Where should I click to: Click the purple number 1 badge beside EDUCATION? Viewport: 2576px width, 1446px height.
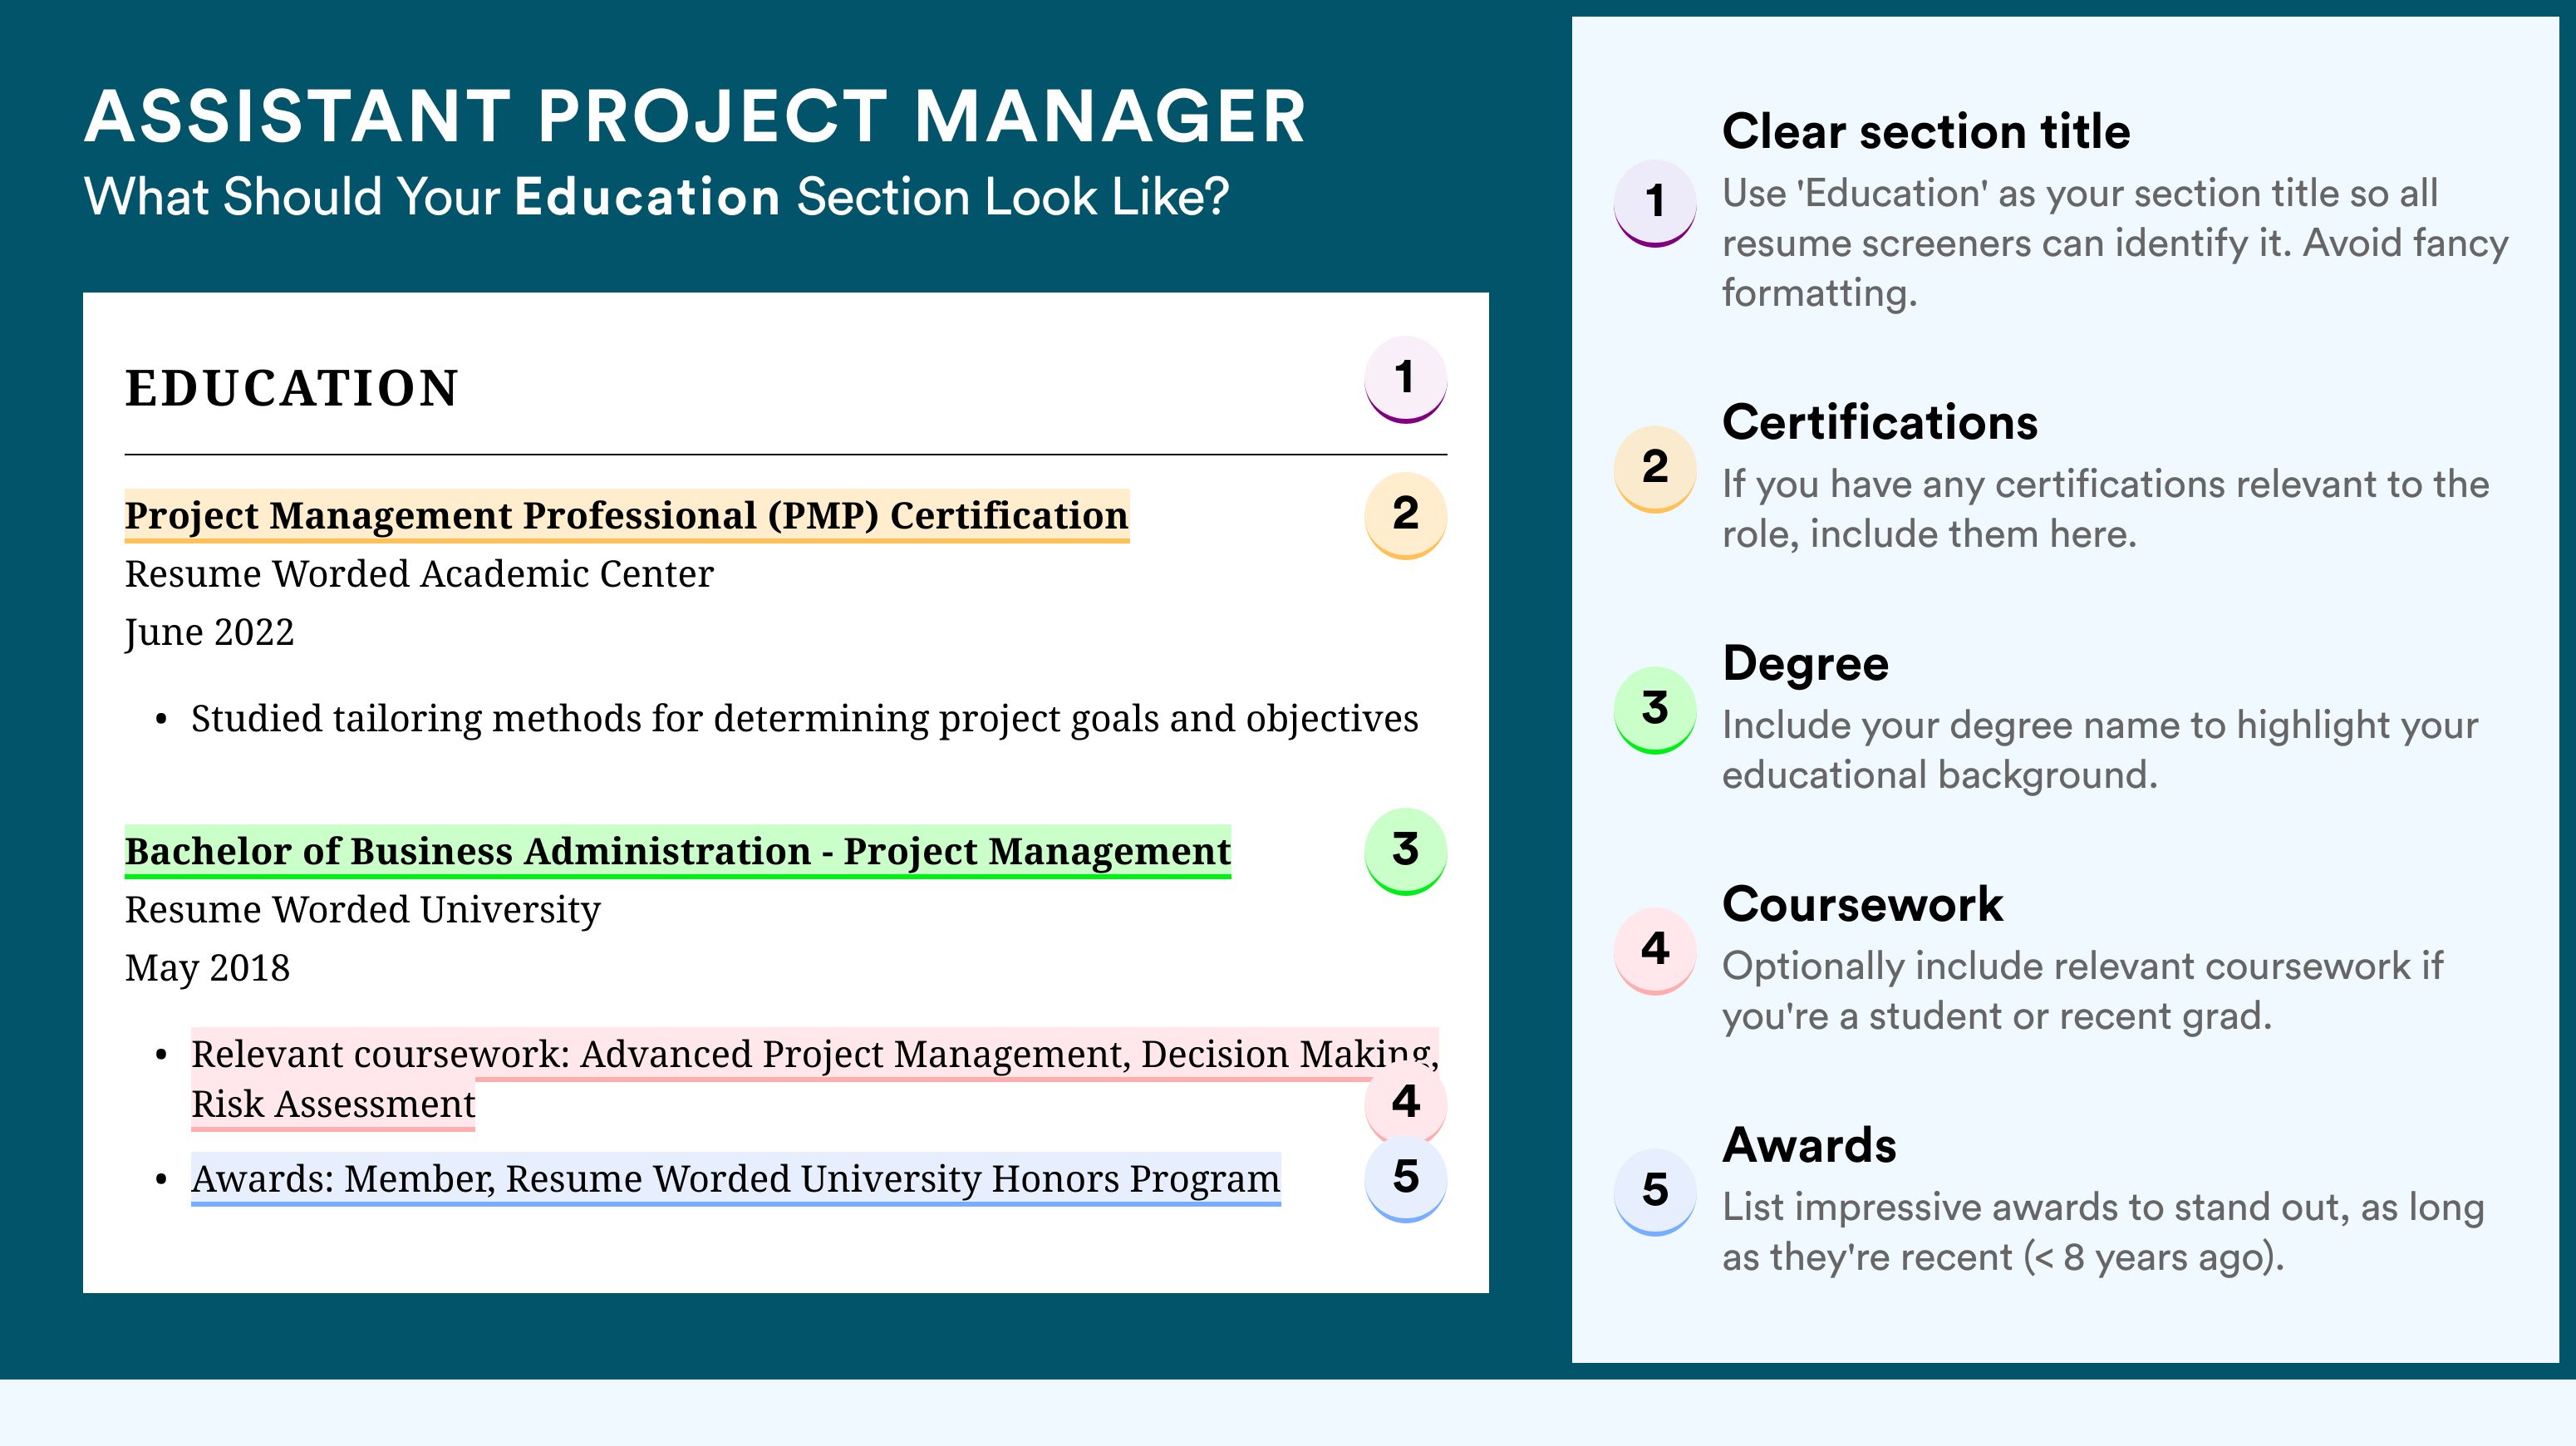1405,379
